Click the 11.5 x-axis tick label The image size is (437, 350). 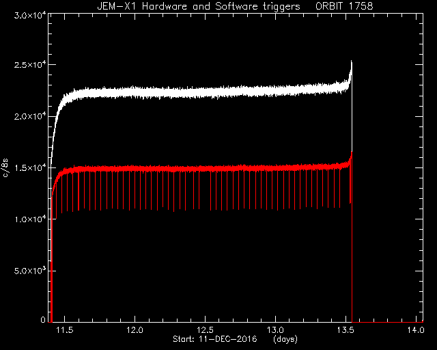[65, 330]
